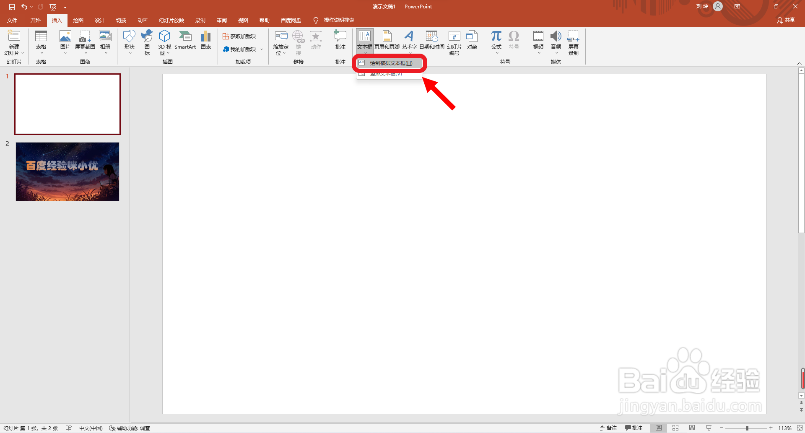
Task: Collapse the ribbon with the chevron
Action: click(x=800, y=63)
